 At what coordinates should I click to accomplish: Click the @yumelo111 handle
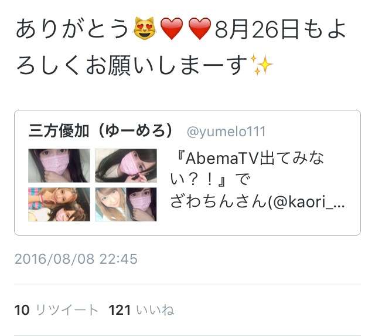[x=226, y=132]
